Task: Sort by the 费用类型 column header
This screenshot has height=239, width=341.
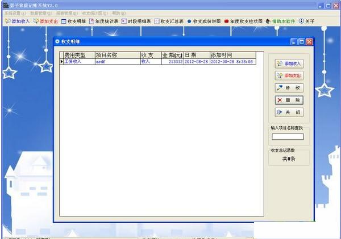Action: coord(79,55)
